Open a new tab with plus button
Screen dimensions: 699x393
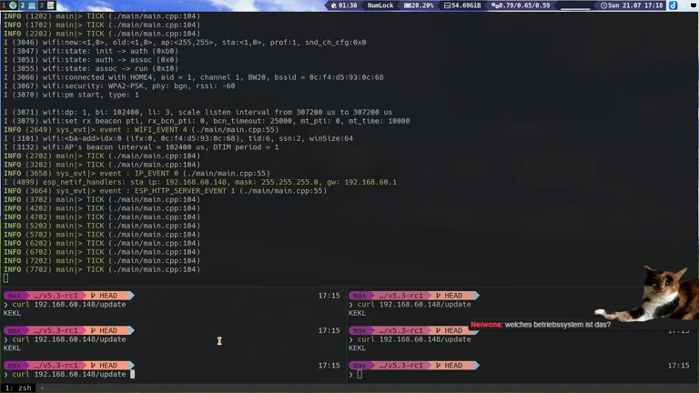(x=41, y=388)
